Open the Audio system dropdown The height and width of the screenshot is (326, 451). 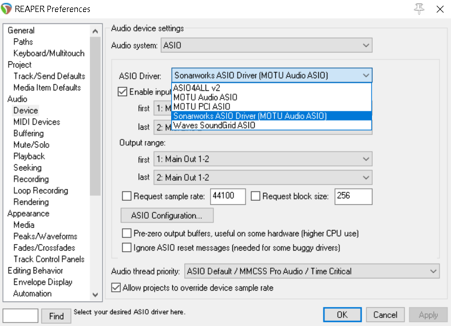tap(266, 45)
